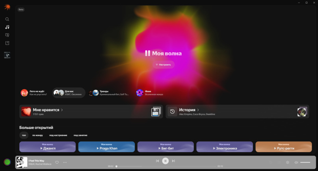Click the album cover in История card

pos(302,112)
